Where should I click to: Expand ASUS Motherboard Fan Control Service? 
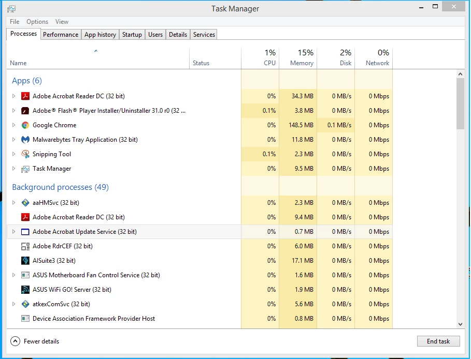point(13,275)
